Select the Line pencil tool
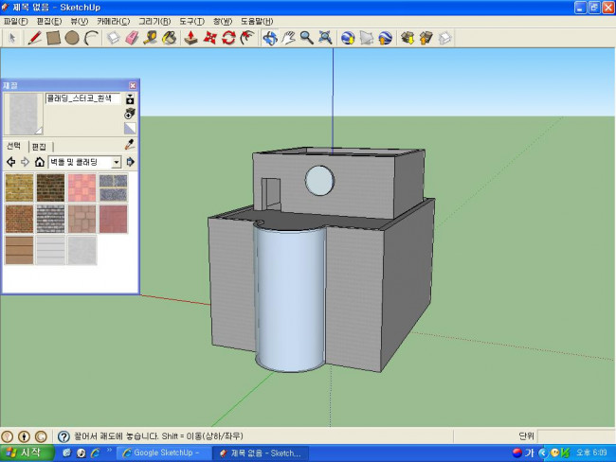Screen dimensions: 616x462 click(x=35, y=38)
